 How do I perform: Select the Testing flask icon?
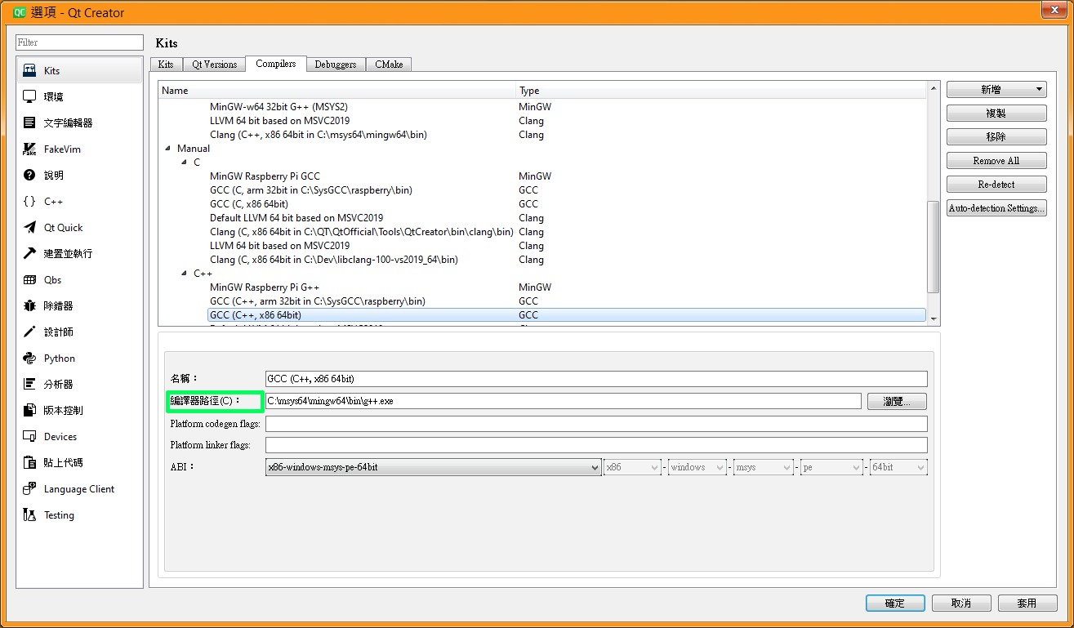[x=29, y=515]
